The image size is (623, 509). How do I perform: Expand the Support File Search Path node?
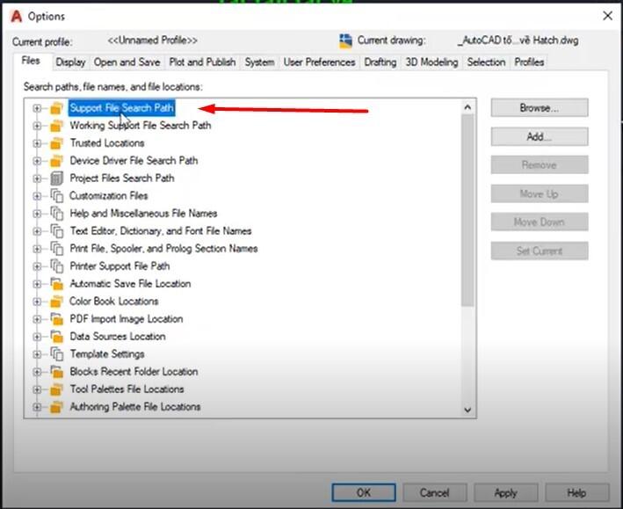[x=37, y=108]
